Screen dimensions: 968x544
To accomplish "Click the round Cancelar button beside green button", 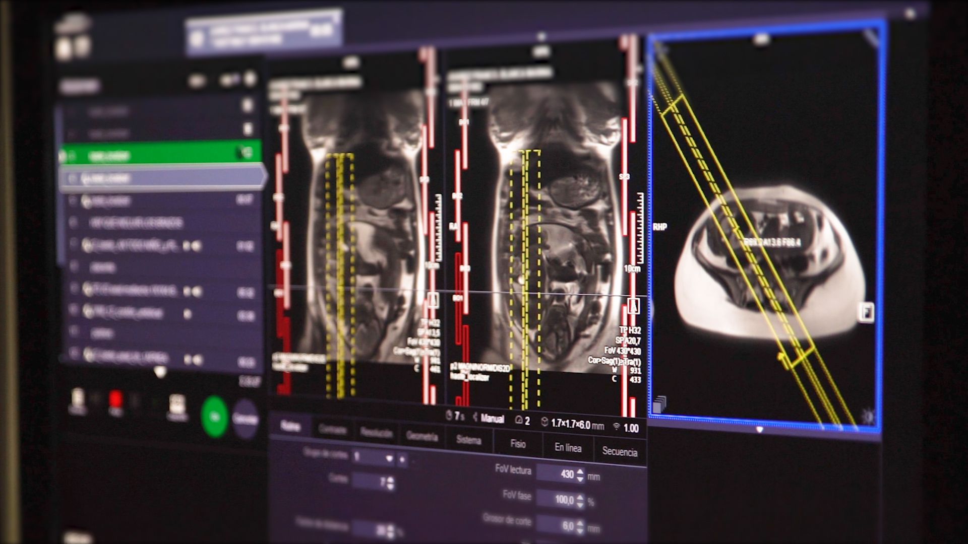I will click(x=246, y=418).
